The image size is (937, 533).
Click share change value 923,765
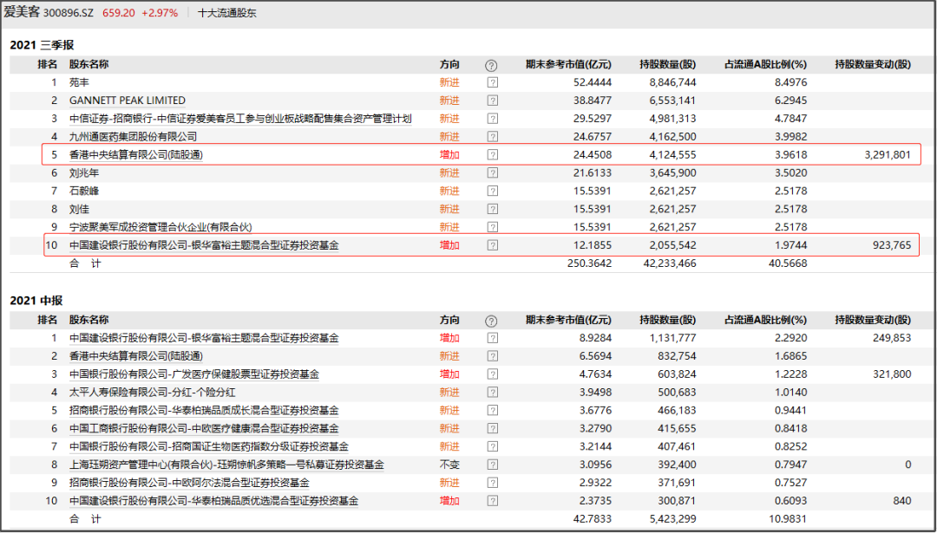click(x=892, y=245)
